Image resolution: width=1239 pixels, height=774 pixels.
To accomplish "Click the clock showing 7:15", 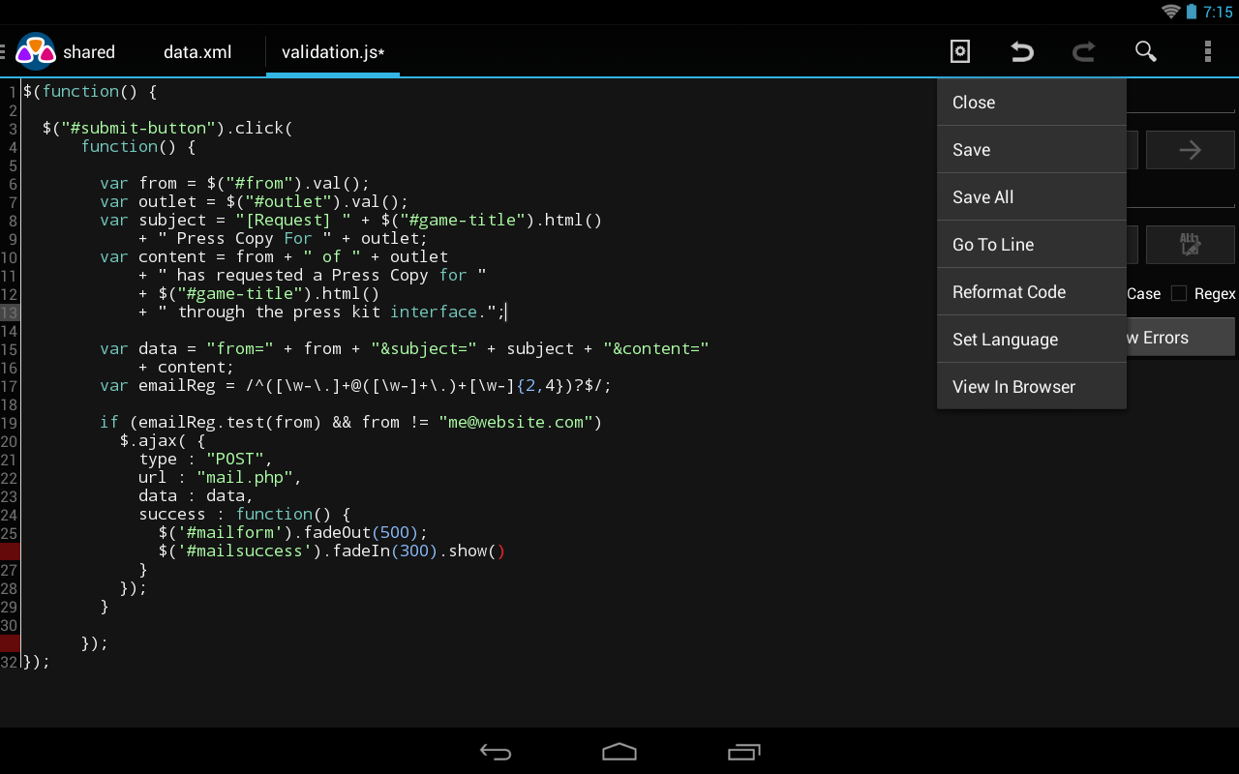I will click(x=1218, y=12).
